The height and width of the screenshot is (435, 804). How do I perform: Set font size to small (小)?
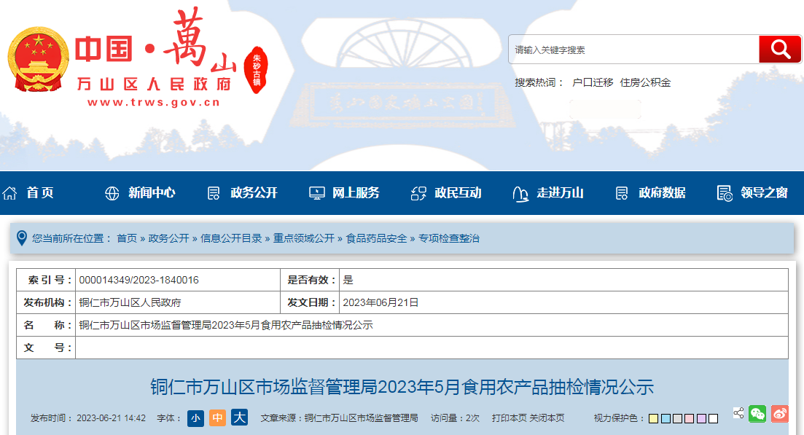195,418
